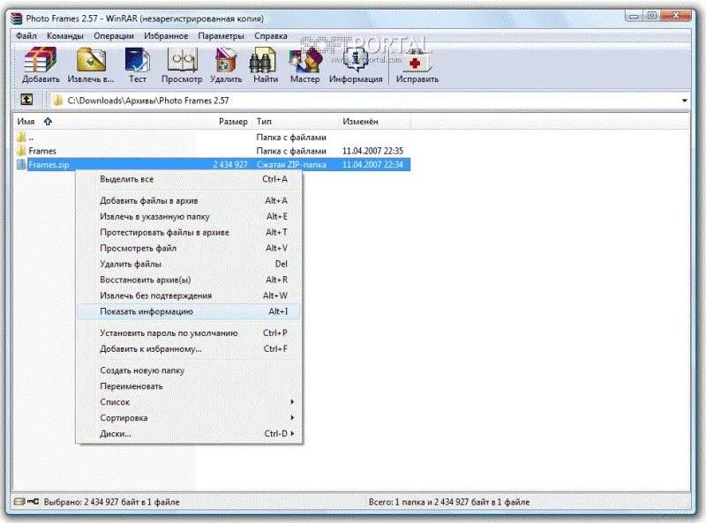
Task: Choose Извлечь в указанную папку
Action: pos(189,216)
